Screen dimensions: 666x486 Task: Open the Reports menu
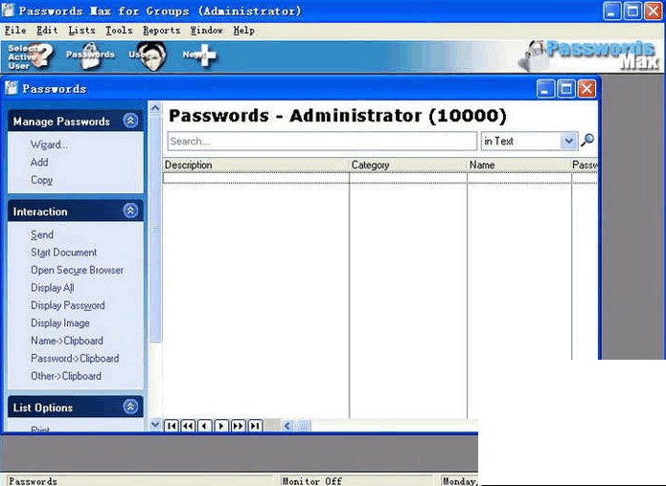[x=161, y=31]
